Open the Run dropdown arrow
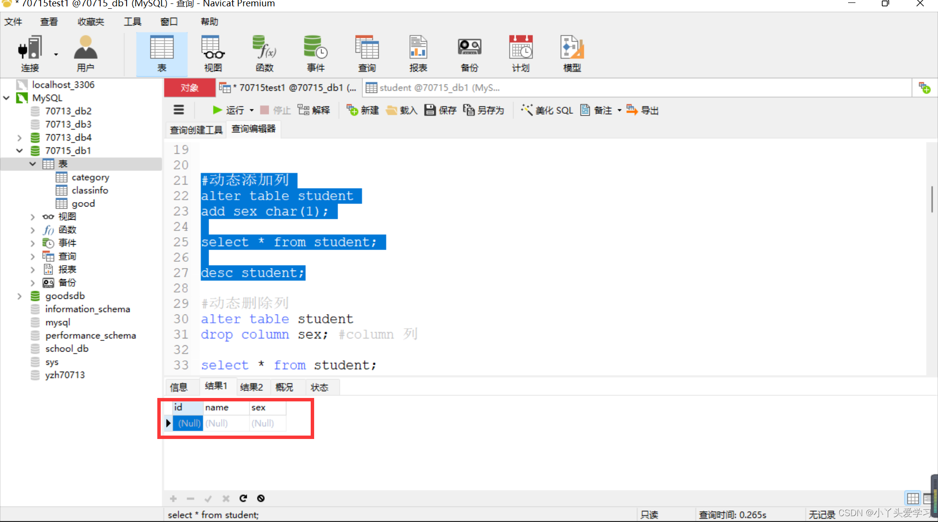Screen dimensions: 938x522 click(252, 110)
